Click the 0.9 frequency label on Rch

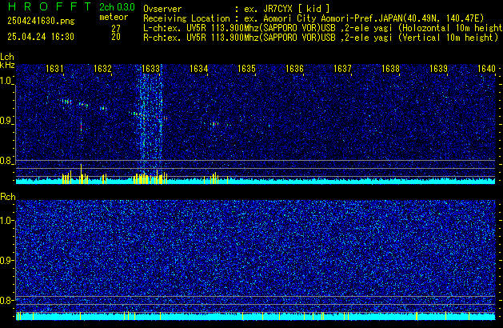coord(6,260)
